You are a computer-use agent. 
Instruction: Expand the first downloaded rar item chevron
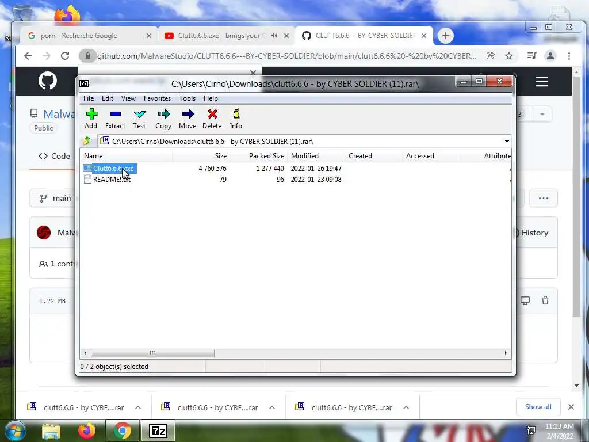pyautogui.click(x=138, y=408)
